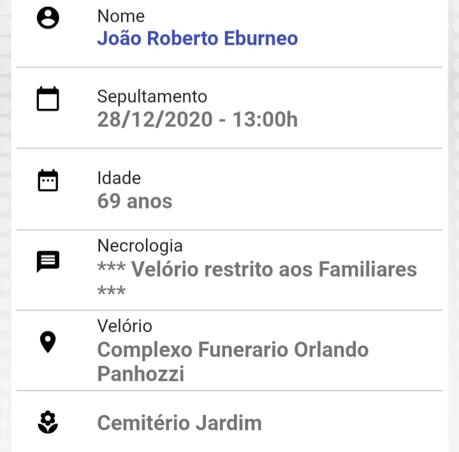Screen dimensions: 459x452
Task: Click the Idade field label
Action: (x=119, y=178)
